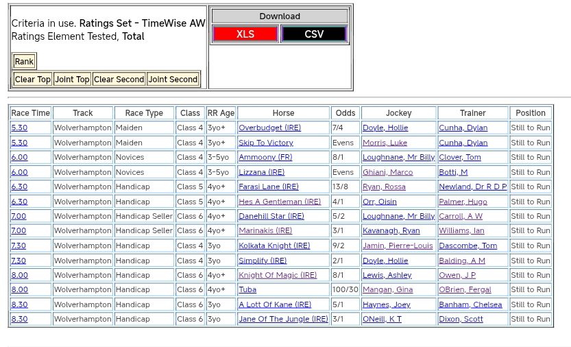Viewport: 571px width, 347px height.
Task: Download results as XLS file
Action: coord(245,34)
